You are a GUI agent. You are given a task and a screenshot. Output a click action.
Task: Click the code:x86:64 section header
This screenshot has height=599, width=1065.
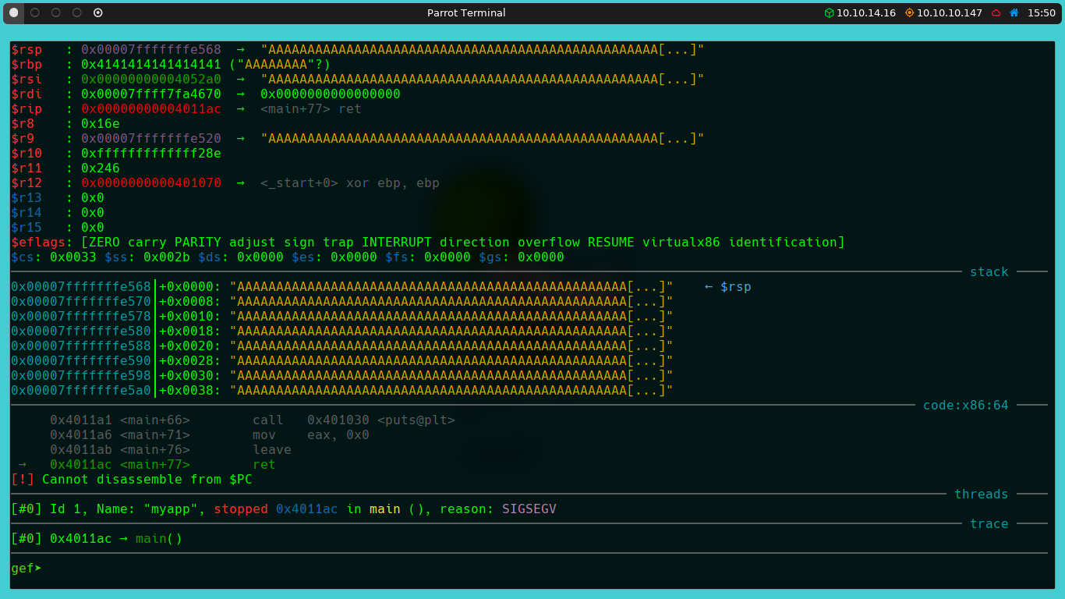pyautogui.click(x=966, y=406)
